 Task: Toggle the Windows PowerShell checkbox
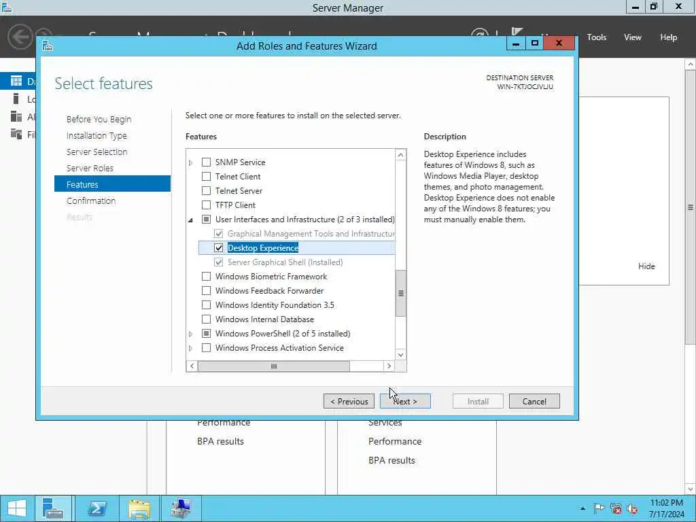[x=206, y=333]
